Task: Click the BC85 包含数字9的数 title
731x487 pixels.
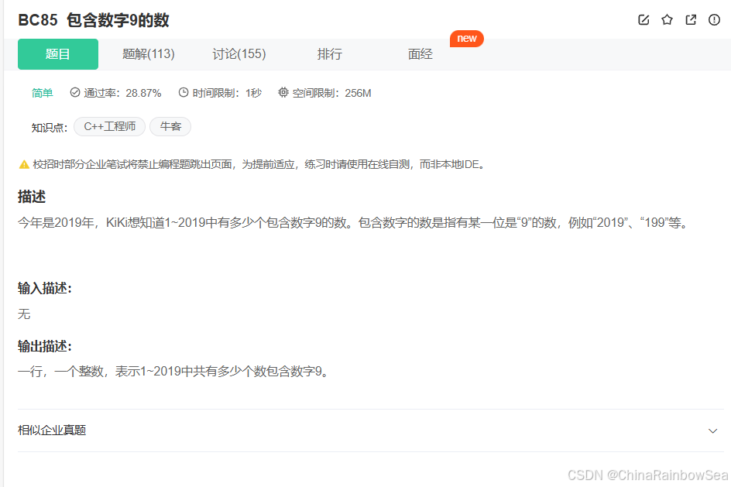Action: [x=94, y=20]
